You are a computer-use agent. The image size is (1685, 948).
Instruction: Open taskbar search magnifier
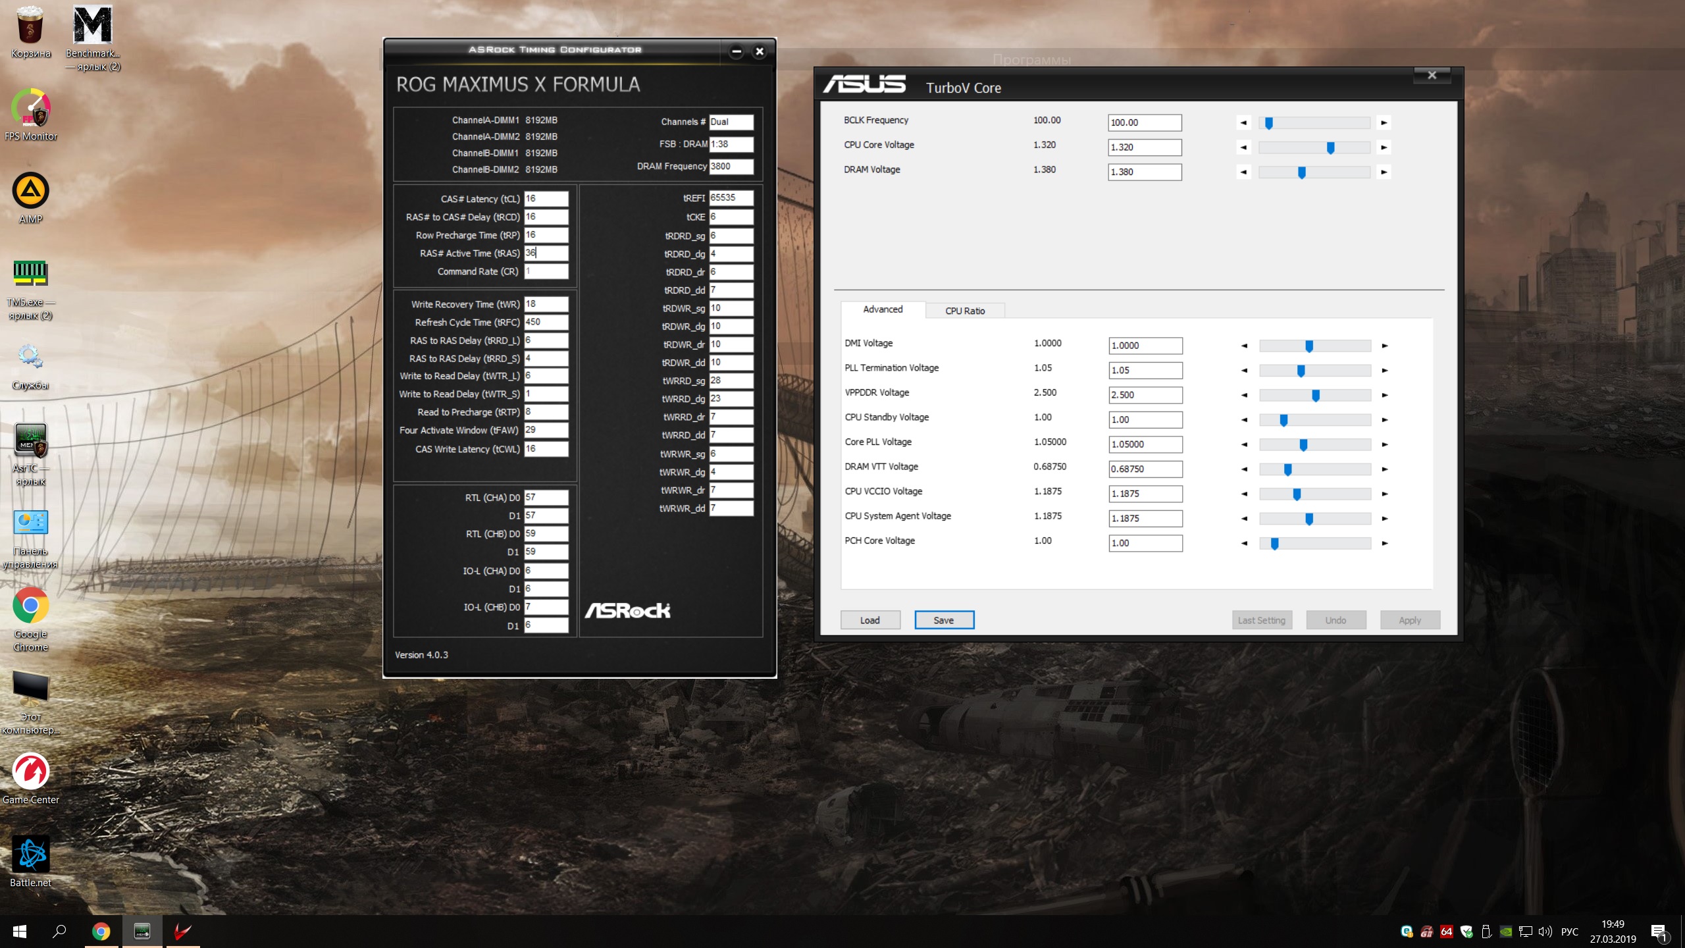coord(59,931)
